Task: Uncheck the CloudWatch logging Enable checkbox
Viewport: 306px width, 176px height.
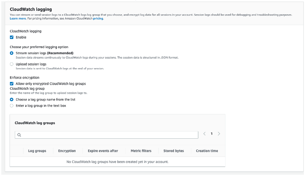Action: tap(12, 37)
